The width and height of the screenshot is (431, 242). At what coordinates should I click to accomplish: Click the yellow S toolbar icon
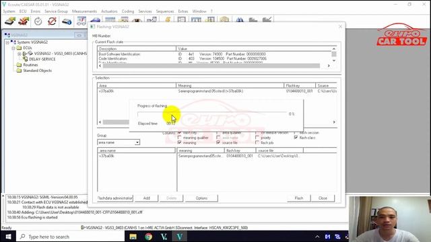click(x=168, y=19)
